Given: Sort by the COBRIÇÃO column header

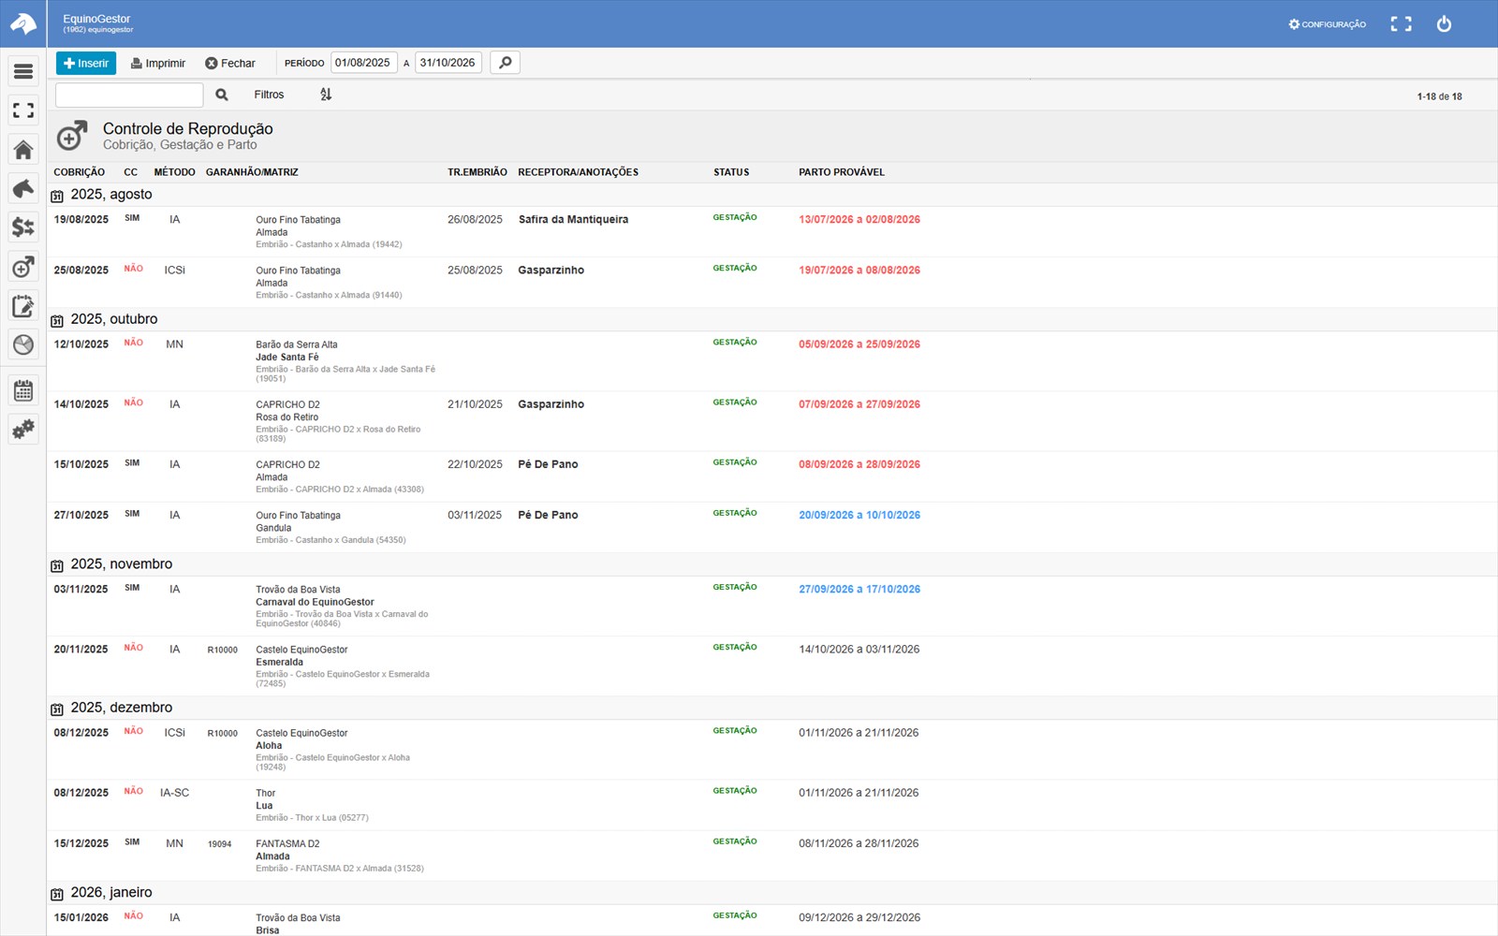Looking at the screenshot, I should (x=80, y=172).
